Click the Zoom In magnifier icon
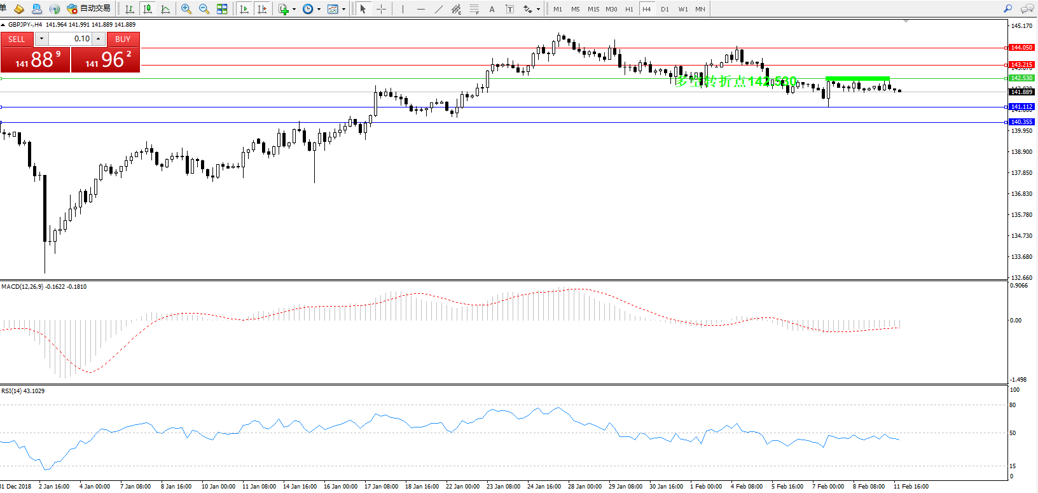The image size is (1038, 493). click(x=186, y=9)
